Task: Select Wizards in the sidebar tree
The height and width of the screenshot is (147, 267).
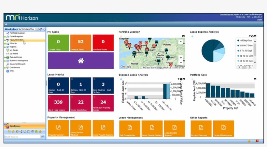Action: click(x=13, y=43)
